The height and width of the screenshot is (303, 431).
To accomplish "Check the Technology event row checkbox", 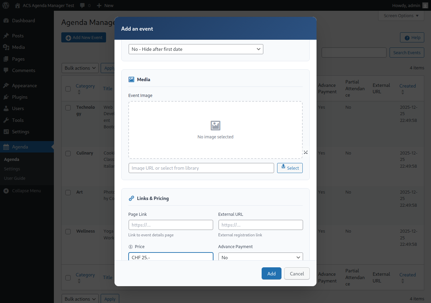I will 68,107.
